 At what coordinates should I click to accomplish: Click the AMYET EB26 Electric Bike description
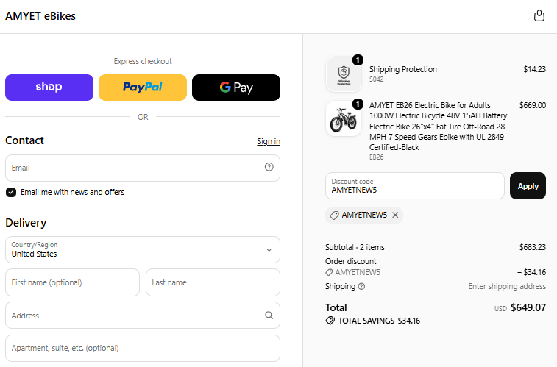(x=438, y=126)
